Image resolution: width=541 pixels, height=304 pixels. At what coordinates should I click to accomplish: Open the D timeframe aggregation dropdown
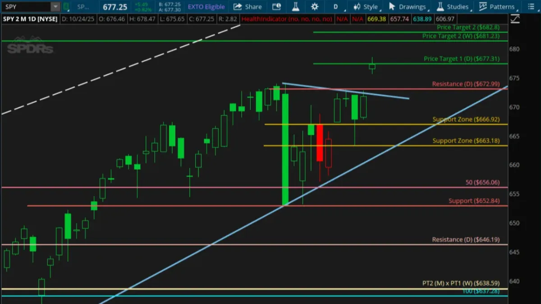(336, 7)
